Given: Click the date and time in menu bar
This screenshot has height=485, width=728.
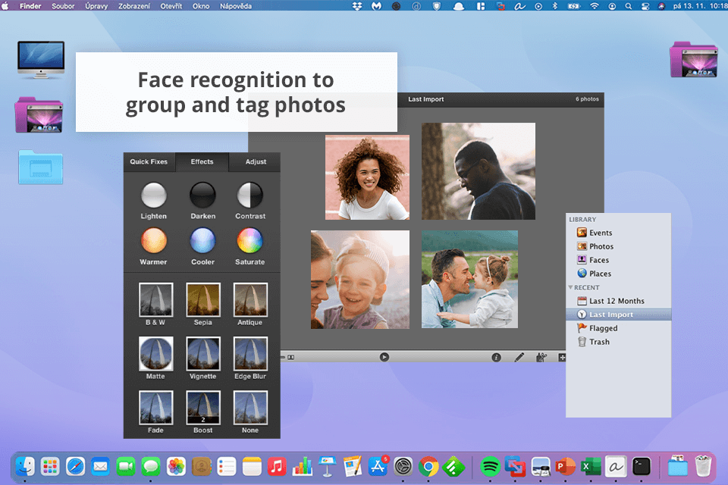Looking at the screenshot, I should [x=700, y=6].
